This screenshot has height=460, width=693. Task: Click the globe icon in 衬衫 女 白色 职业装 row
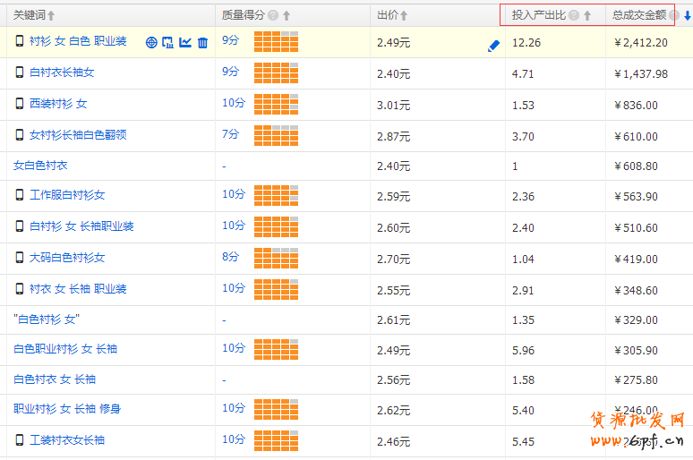pyautogui.click(x=151, y=42)
